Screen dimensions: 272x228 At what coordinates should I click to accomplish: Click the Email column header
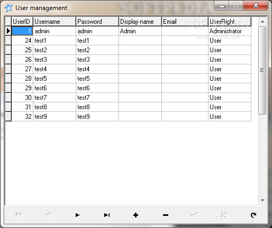(185, 22)
